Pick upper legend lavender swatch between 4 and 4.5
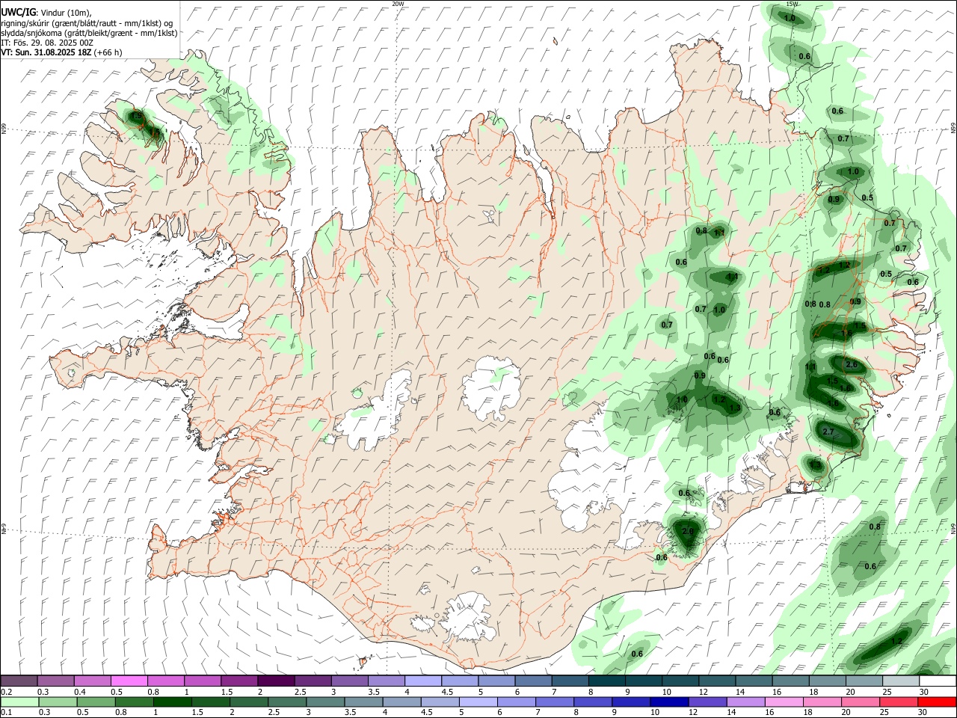 [423, 681]
